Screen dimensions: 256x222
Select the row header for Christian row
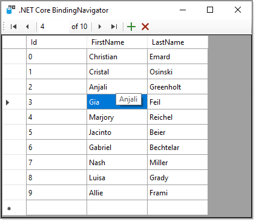pyautogui.click(x=14, y=57)
